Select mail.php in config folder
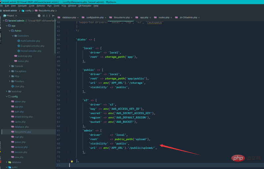This screenshot has height=169, width=264. point(19,137)
